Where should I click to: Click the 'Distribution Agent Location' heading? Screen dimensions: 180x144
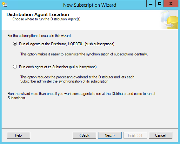click(x=38, y=15)
